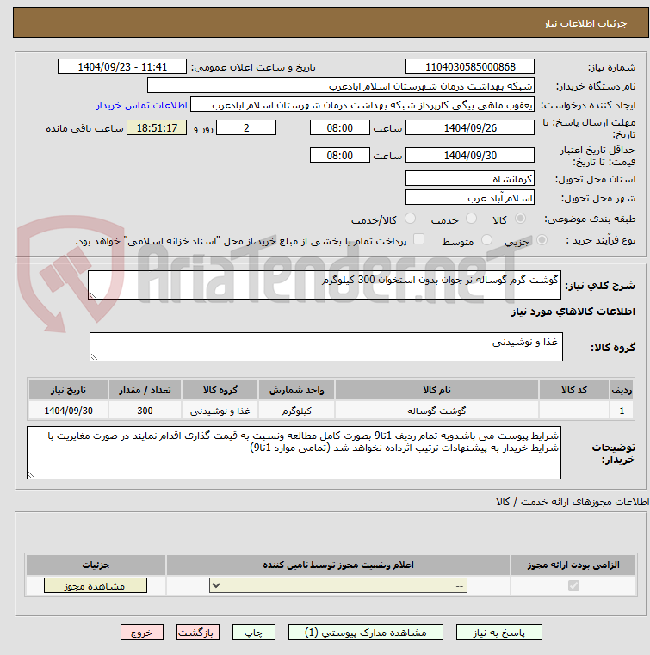The image size is (650, 655).
Task: Click the table date cell 1404/09/30
Action: coord(69,411)
